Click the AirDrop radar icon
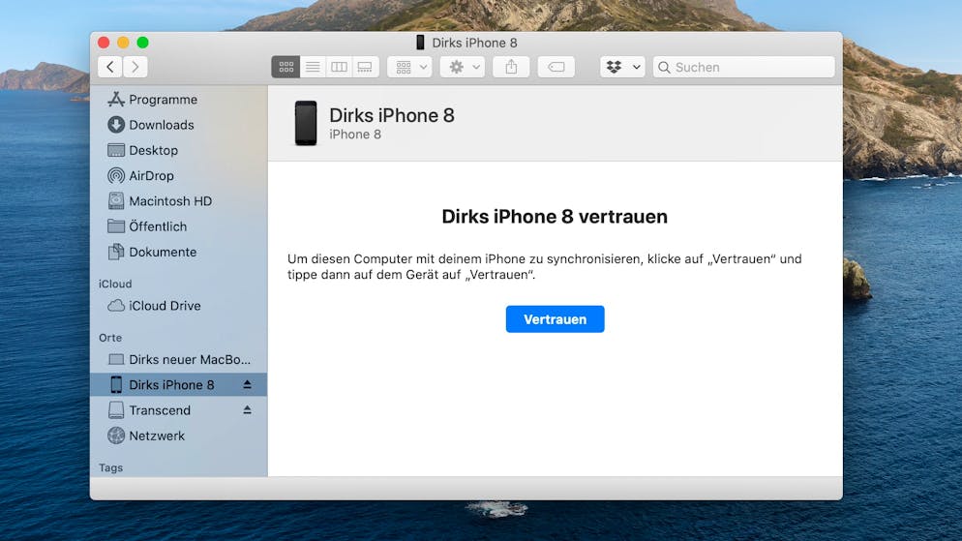Image resolution: width=962 pixels, height=541 pixels. (116, 175)
